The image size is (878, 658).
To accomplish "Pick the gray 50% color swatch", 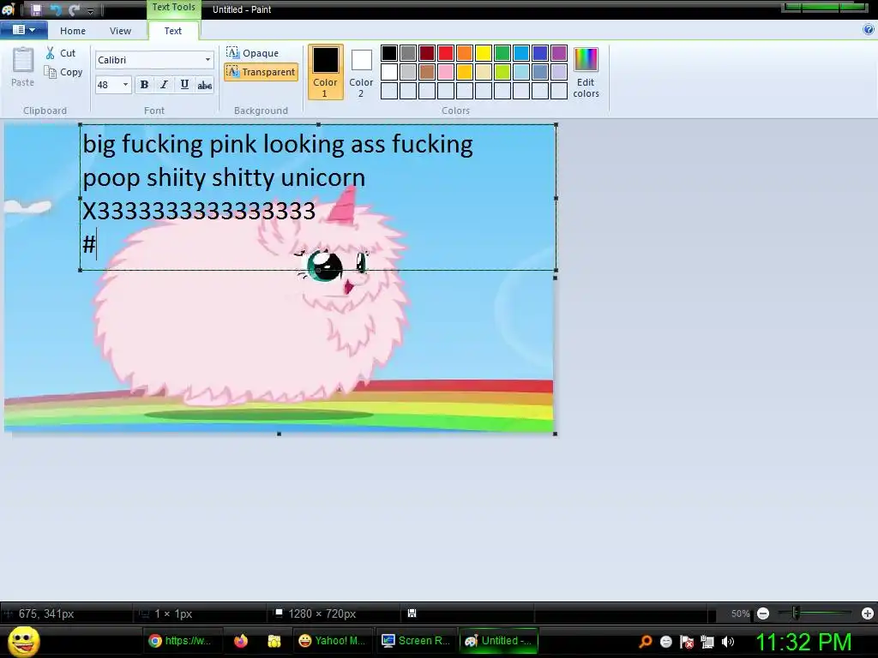I will [408, 53].
